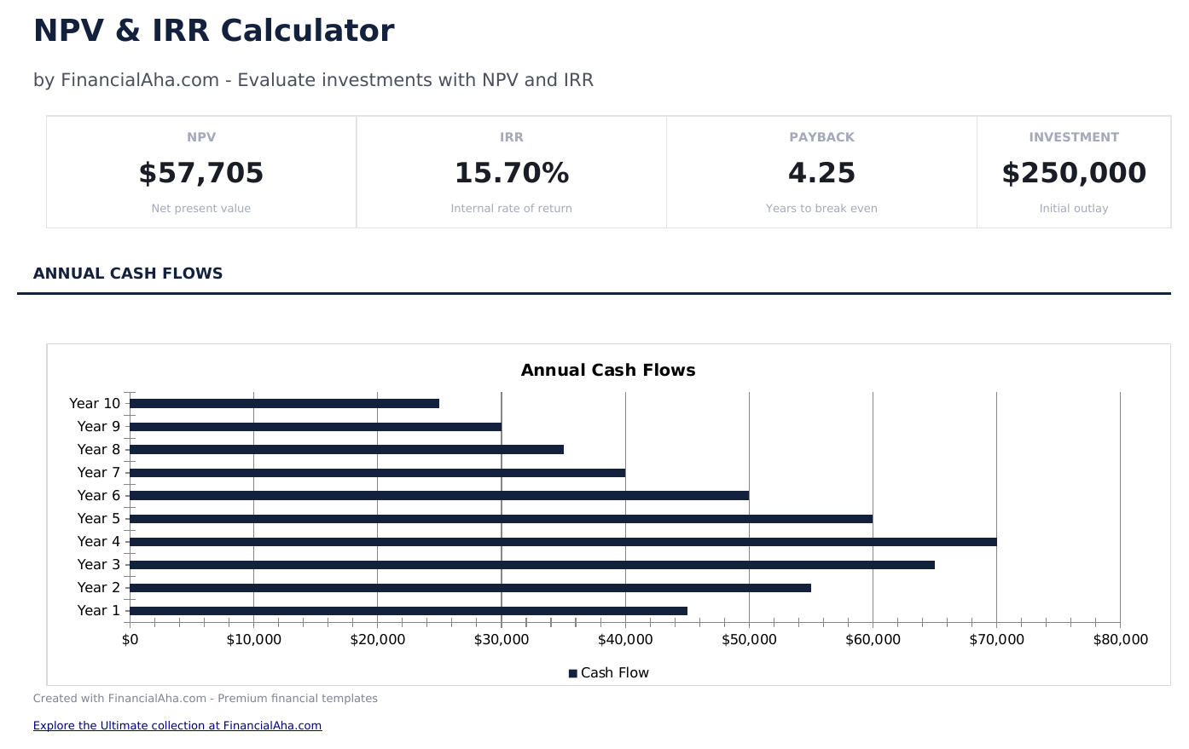Screen dimensions: 1189x749
Task: Click the IRR value 15.70%
Action: pos(511,173)
